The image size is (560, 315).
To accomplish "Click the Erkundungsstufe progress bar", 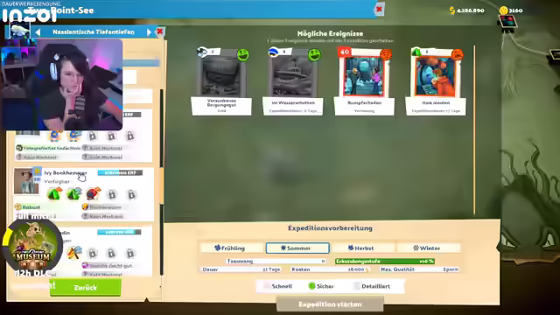I will pyautogui.click(x=385, y=262).
